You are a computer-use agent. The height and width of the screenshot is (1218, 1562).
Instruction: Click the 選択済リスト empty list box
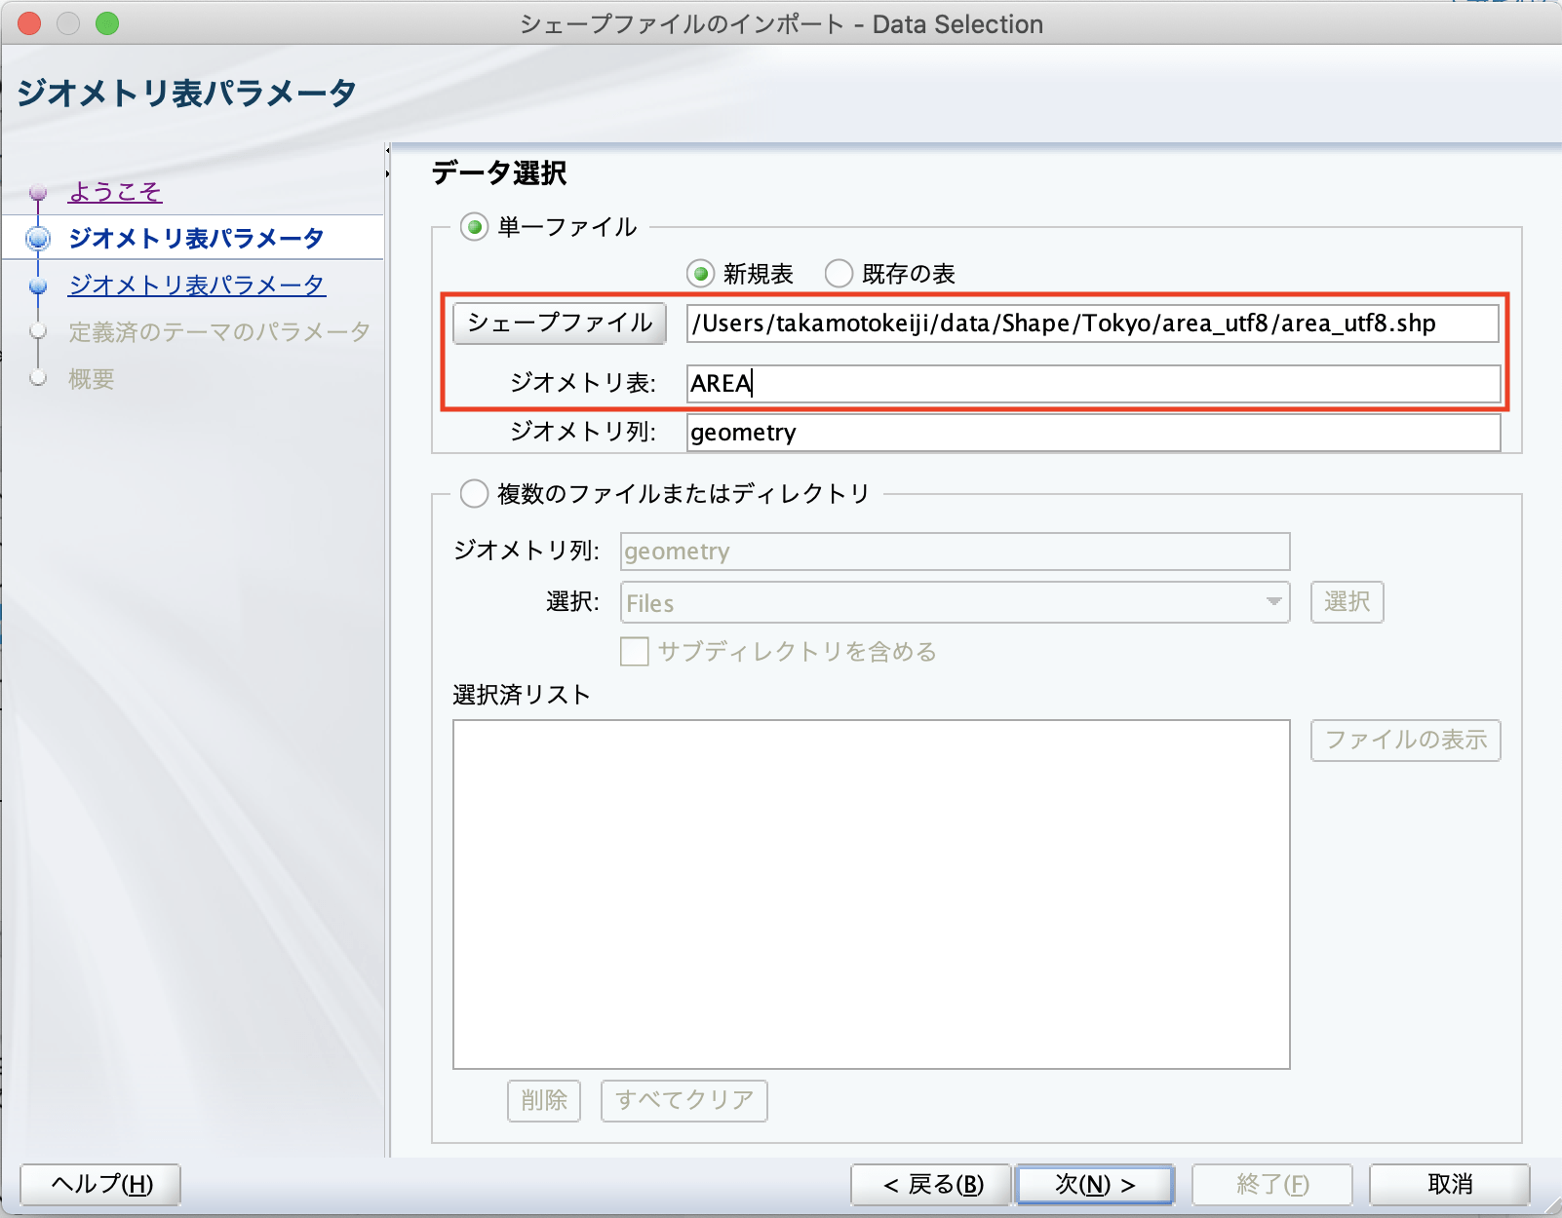(872, 894)
